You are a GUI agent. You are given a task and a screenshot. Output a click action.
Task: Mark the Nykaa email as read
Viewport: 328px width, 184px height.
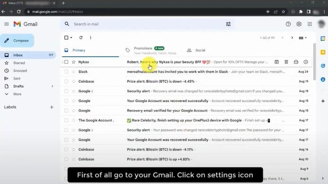point(296,62)
